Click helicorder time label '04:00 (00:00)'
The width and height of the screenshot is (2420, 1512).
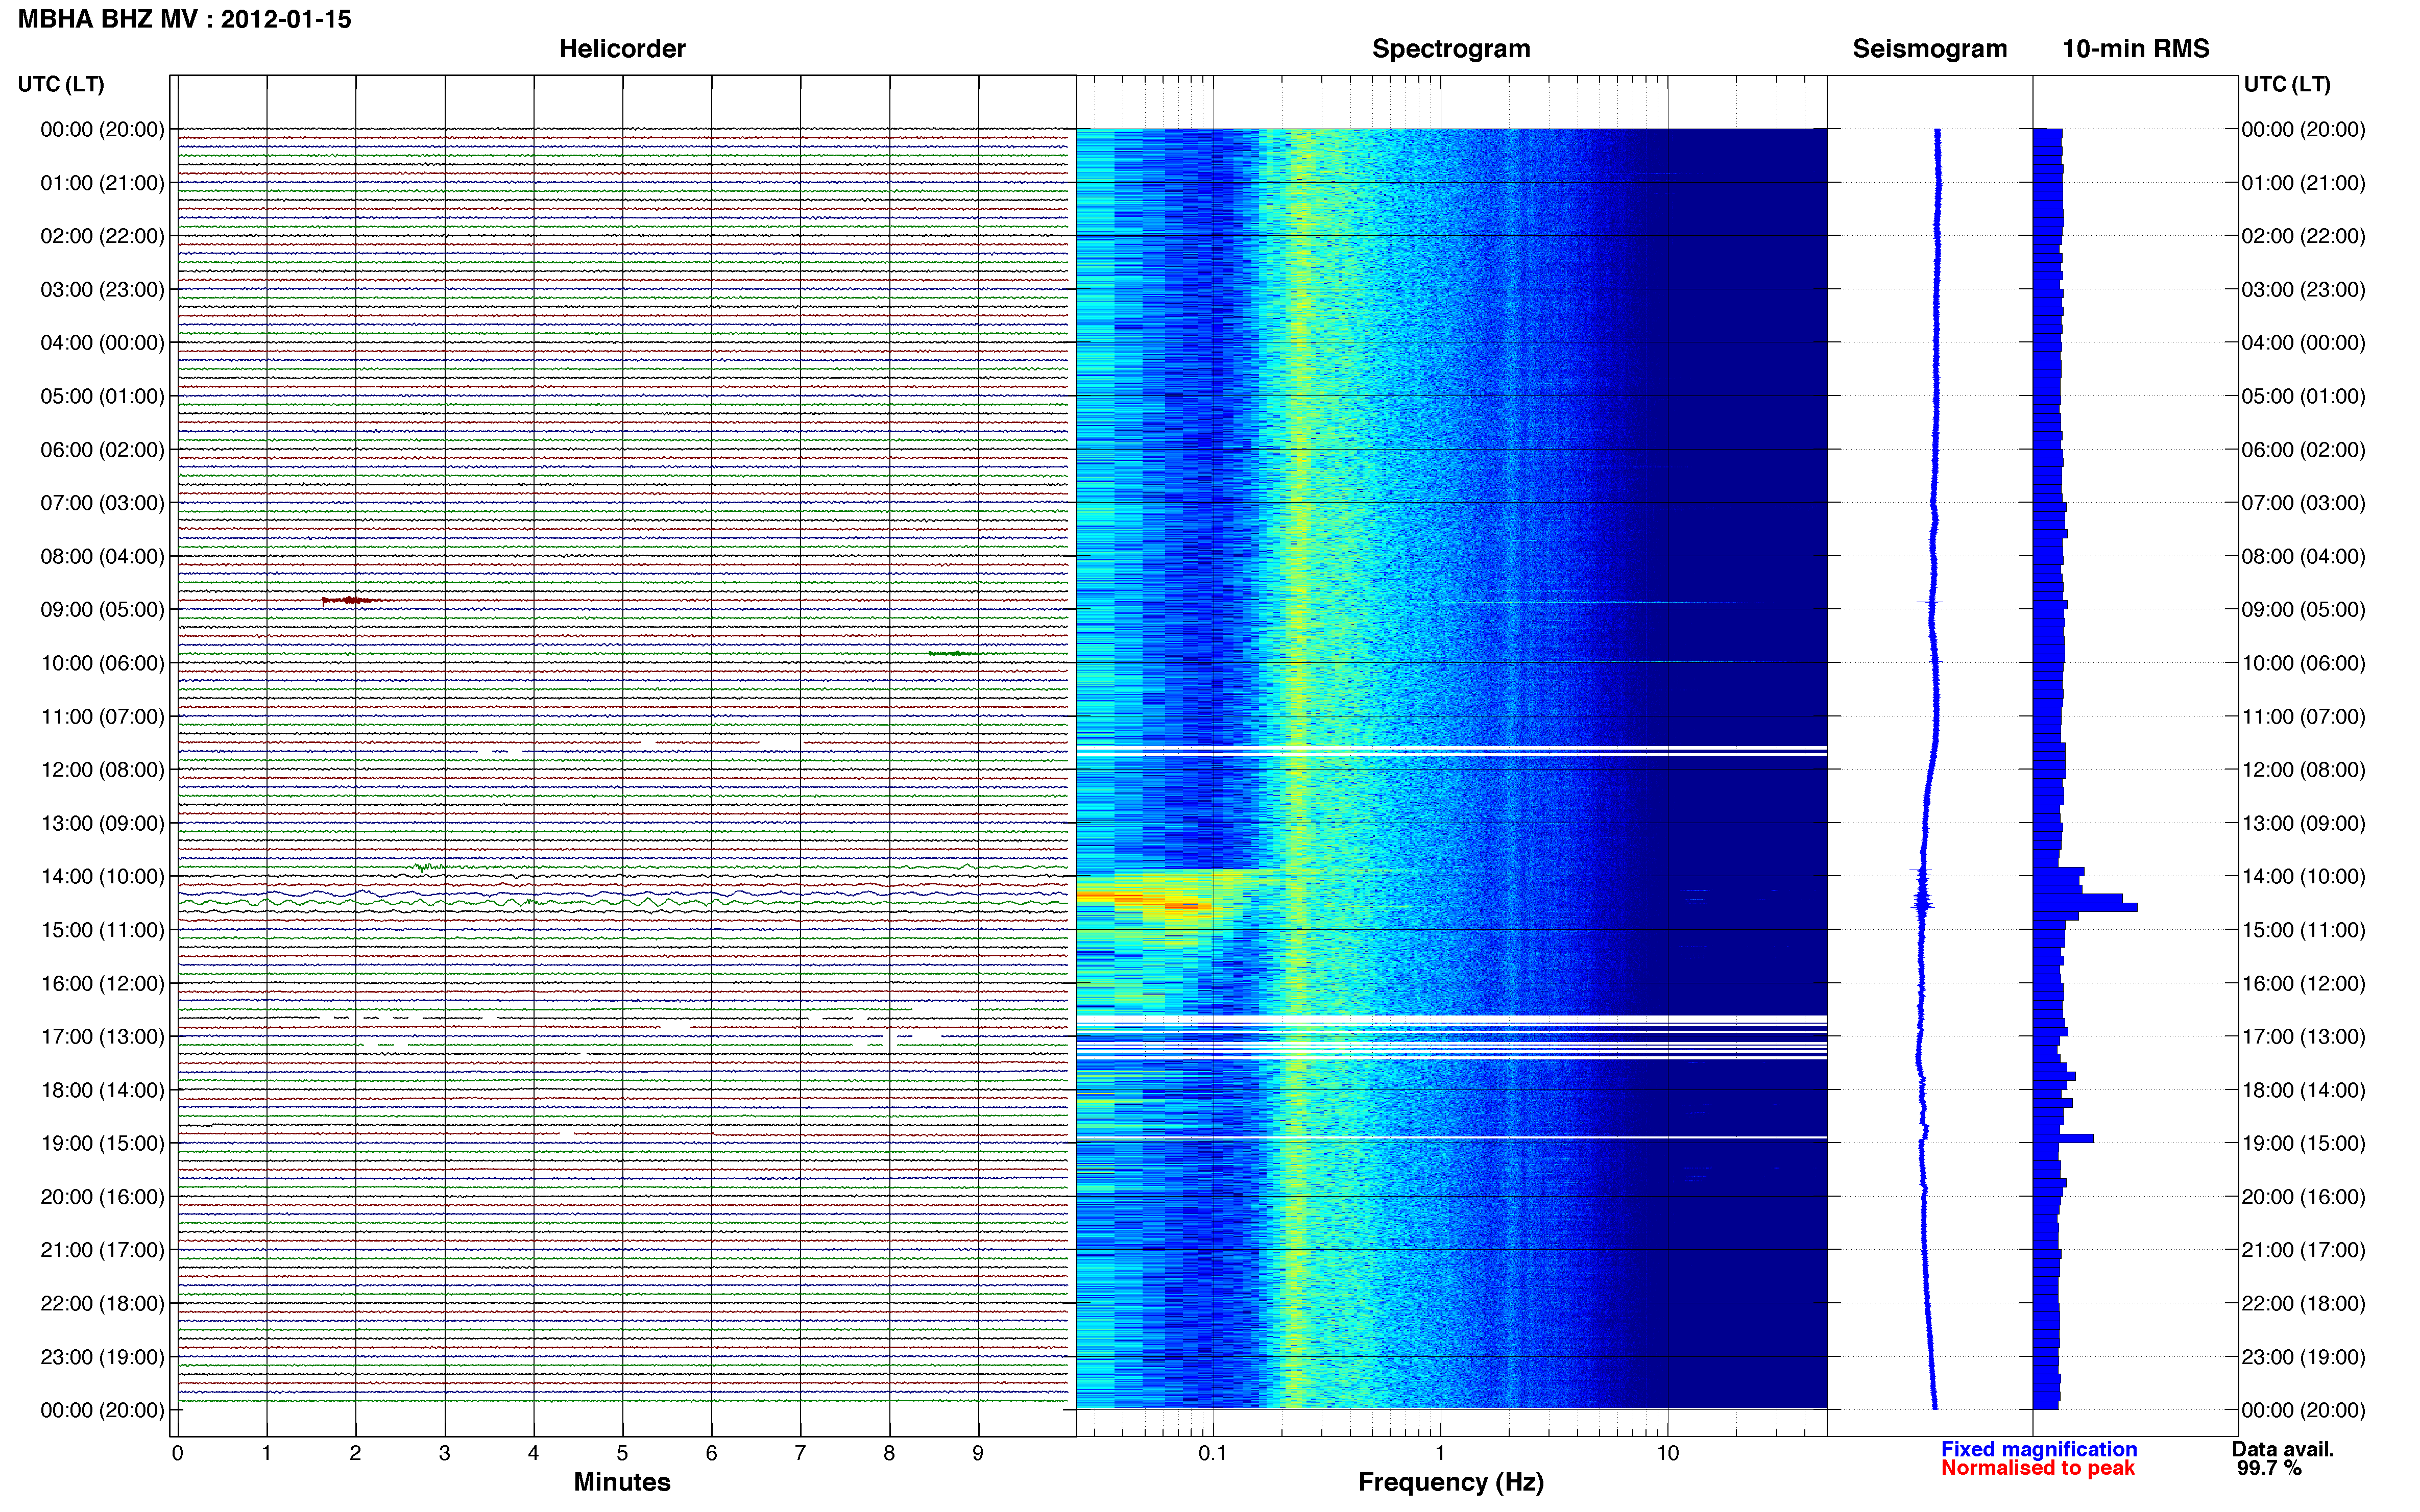tap(102, 343)
